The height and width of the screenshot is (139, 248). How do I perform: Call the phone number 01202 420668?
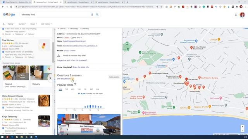[x=69, y=51]
